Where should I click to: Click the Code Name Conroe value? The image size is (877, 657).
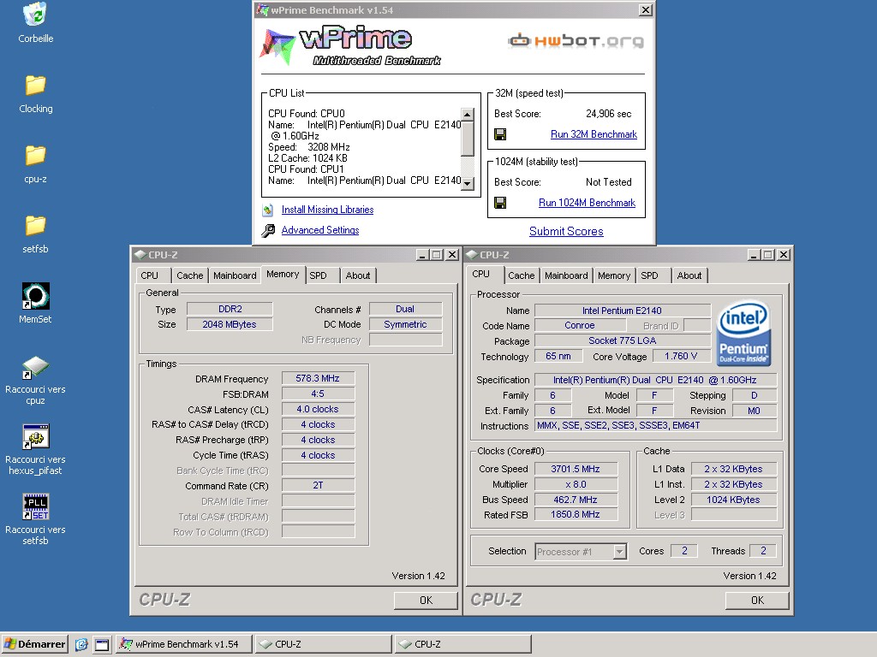(580, 325)
